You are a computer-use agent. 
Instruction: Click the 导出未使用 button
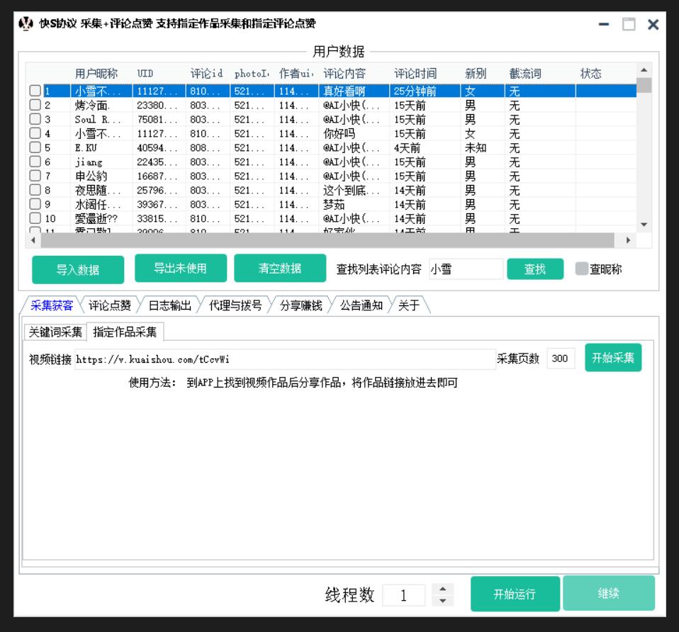(x=181, y=269)
